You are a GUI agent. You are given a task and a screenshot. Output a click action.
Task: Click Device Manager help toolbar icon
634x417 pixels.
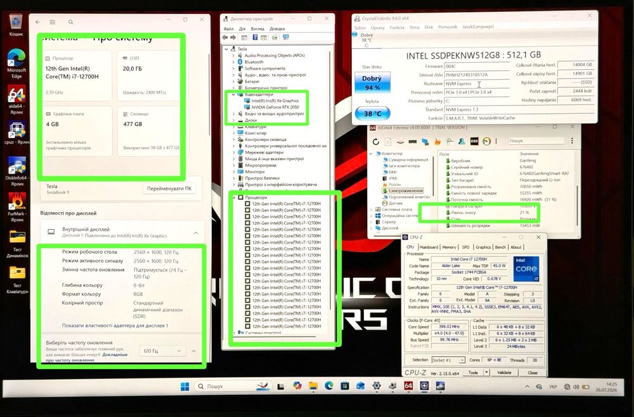coord(255,37)
